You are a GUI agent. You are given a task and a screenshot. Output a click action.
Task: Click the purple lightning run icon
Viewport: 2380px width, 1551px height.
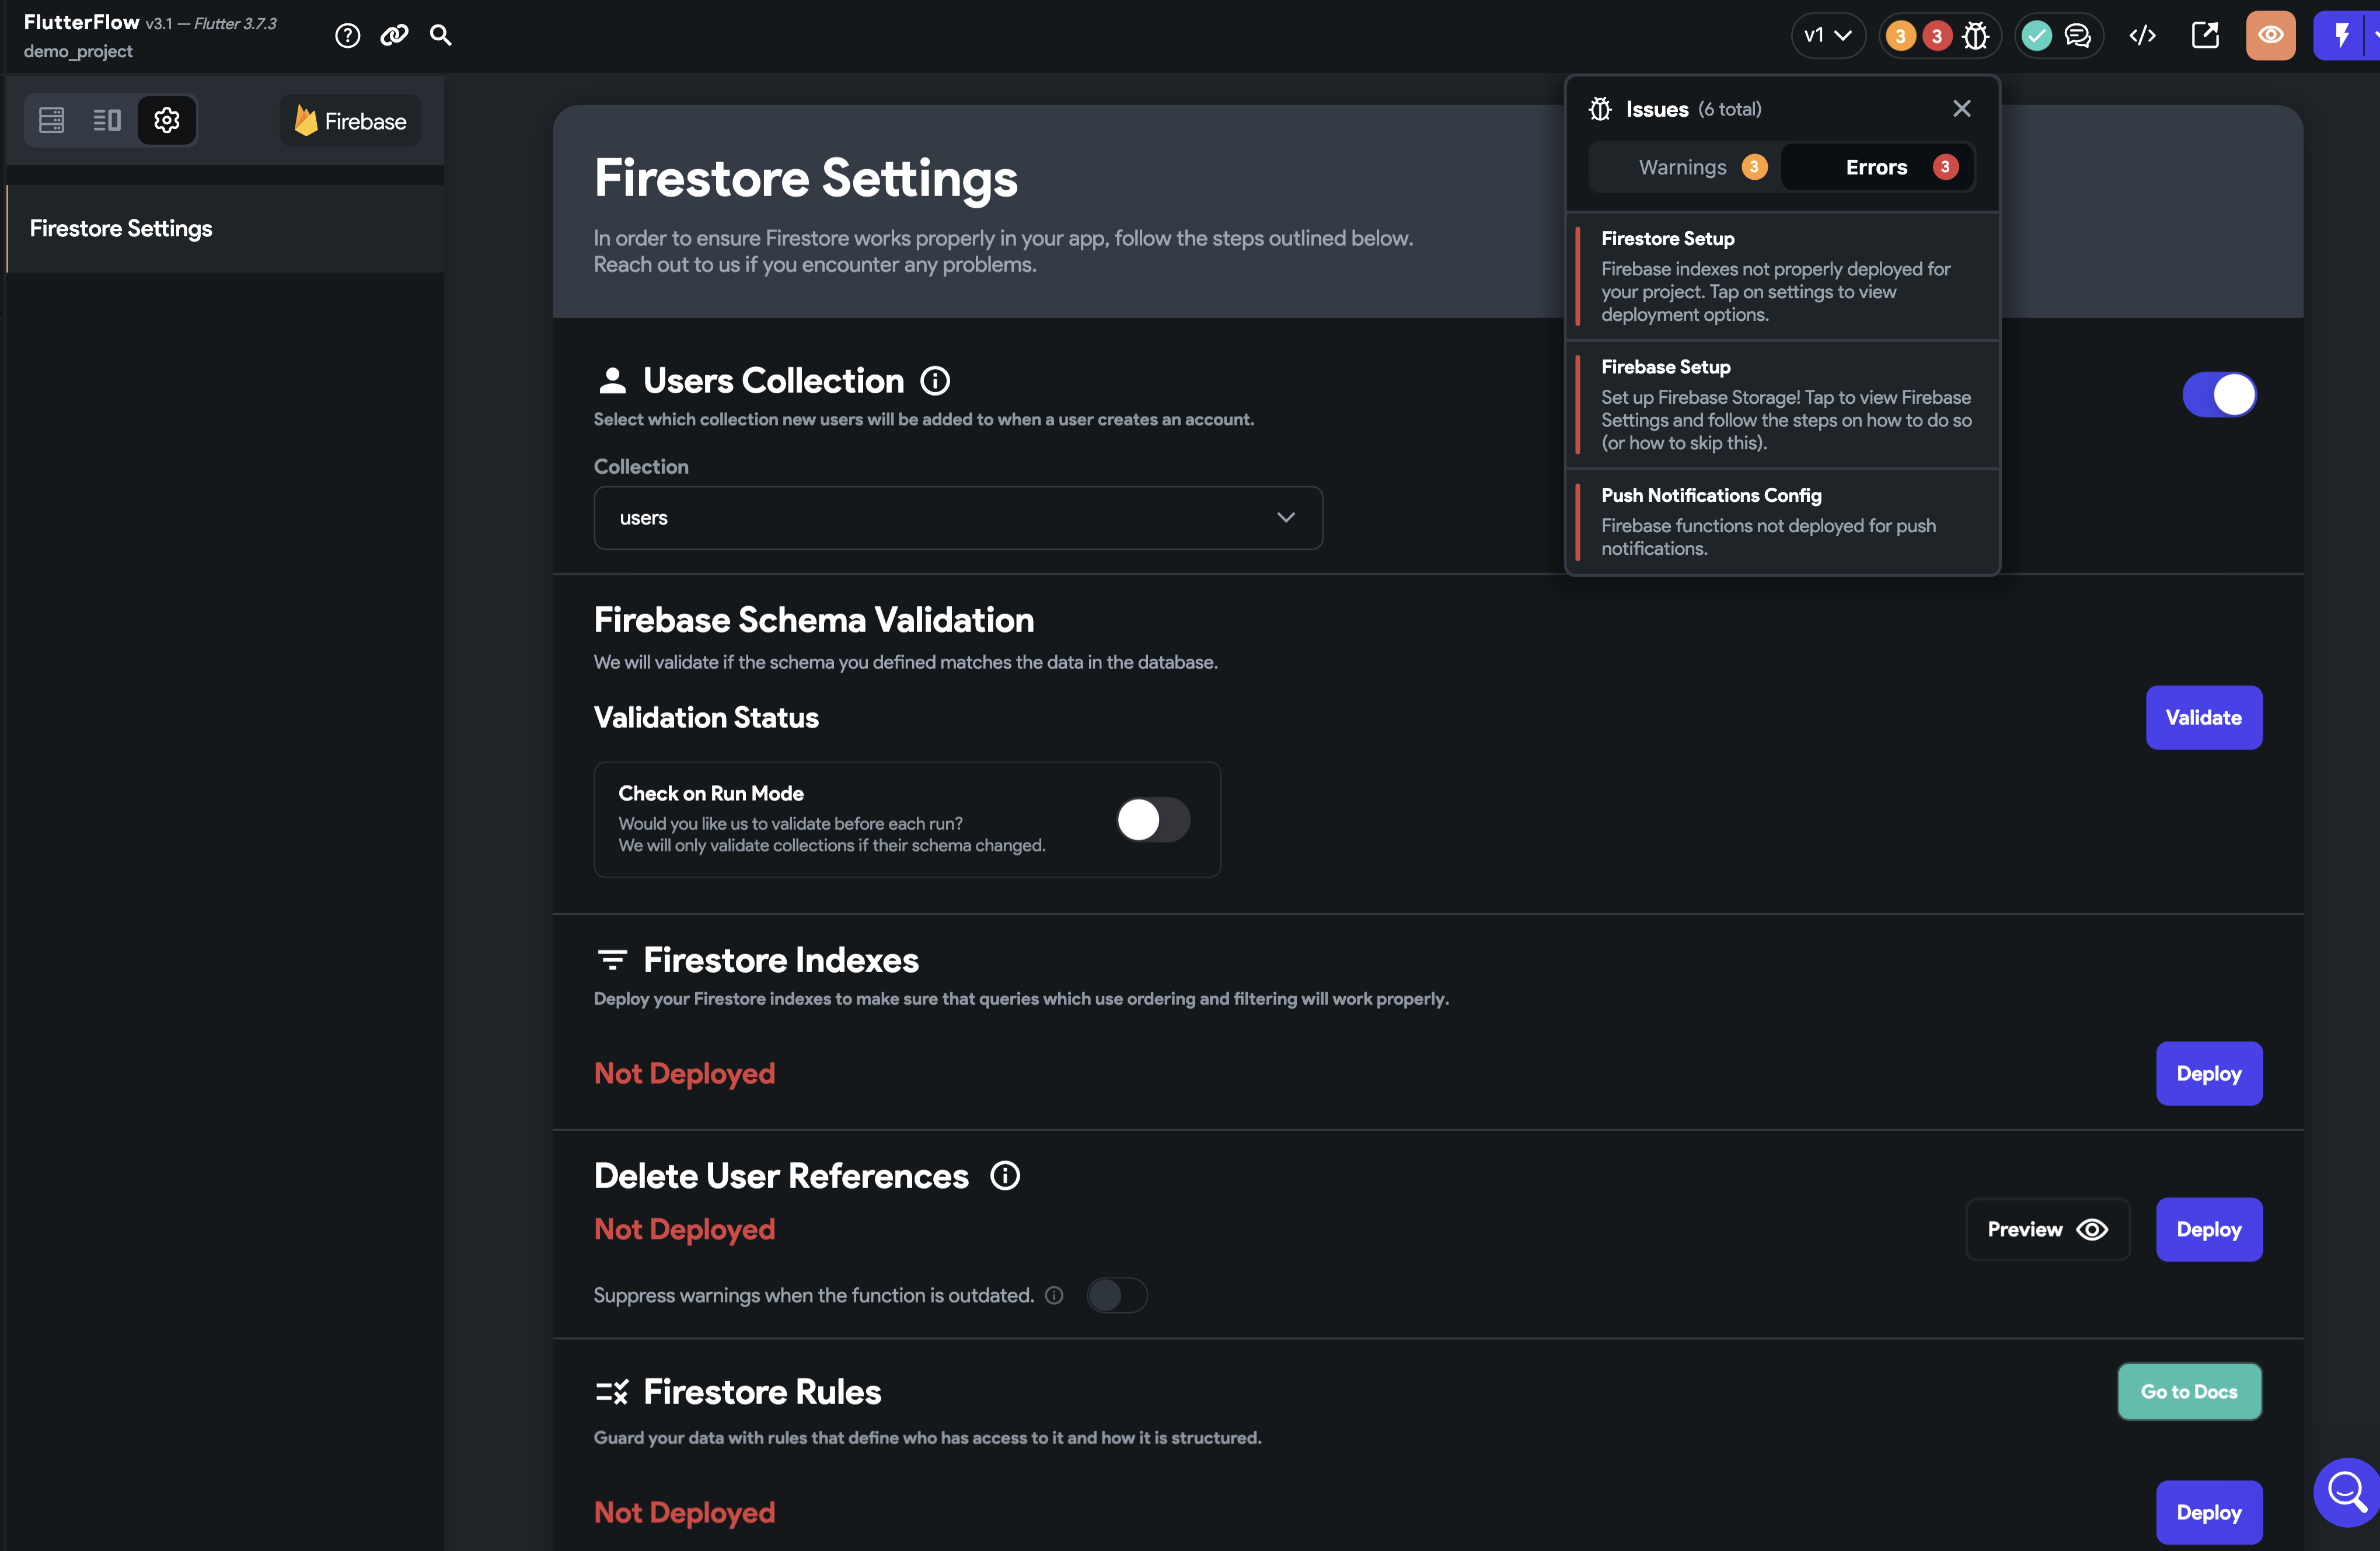[x=2340, y=35]
